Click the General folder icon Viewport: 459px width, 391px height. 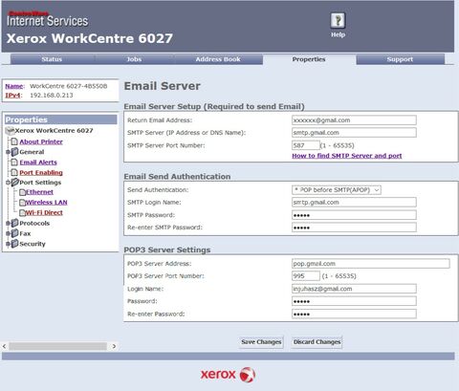[x=14, y=152]
